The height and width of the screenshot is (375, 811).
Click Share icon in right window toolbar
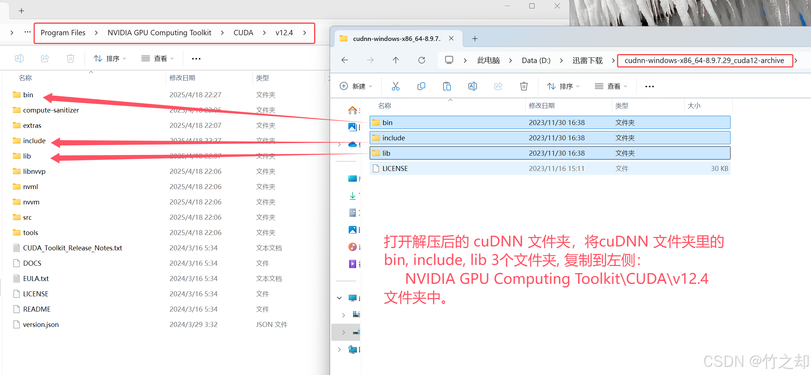pos(498,86)
